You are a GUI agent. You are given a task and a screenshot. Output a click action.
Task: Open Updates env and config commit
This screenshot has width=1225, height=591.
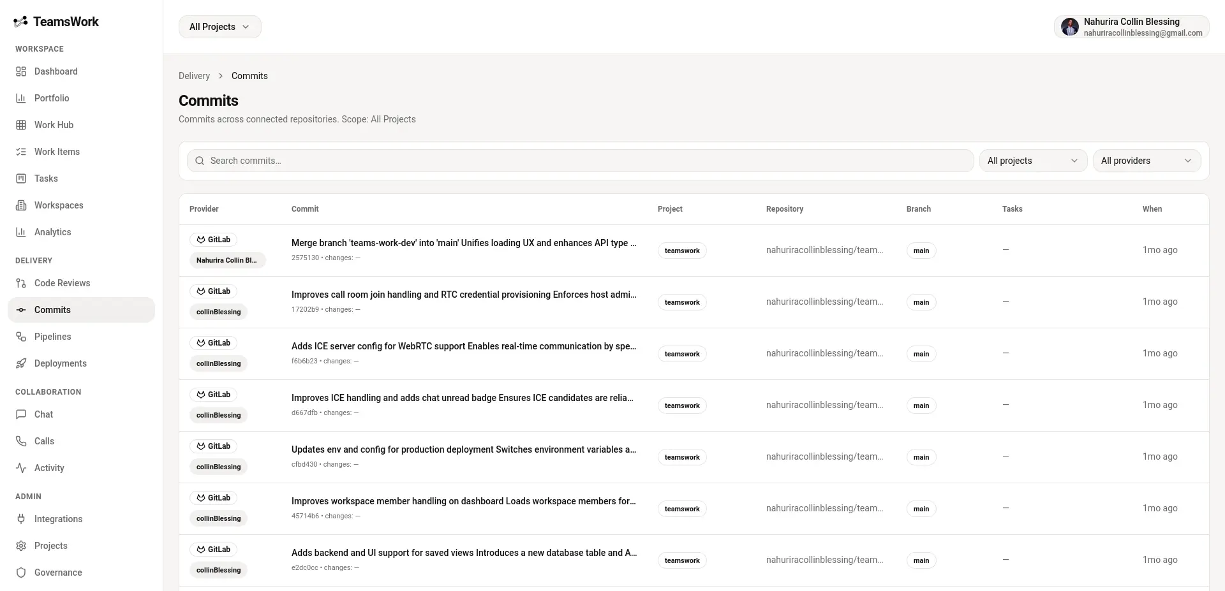coord(464,449)
